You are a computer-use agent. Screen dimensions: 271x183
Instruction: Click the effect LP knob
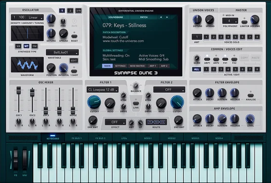[x=140, y=122]
